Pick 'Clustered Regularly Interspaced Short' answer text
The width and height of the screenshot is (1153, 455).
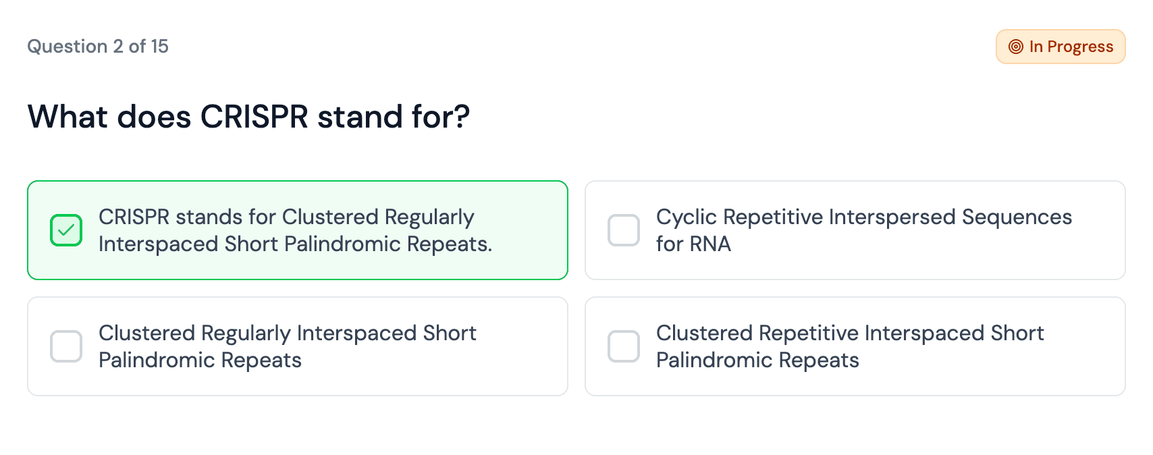pyautogui.click(x=287, y=333)
